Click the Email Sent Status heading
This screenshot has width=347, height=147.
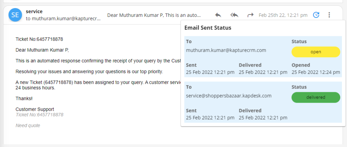pos(208,28)
